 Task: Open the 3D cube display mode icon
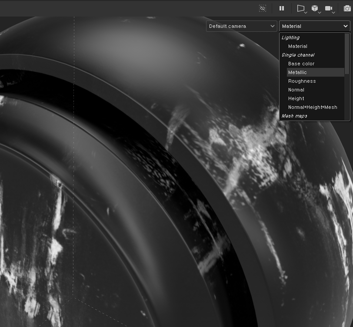pyautogui.click(x=314, y=8)
